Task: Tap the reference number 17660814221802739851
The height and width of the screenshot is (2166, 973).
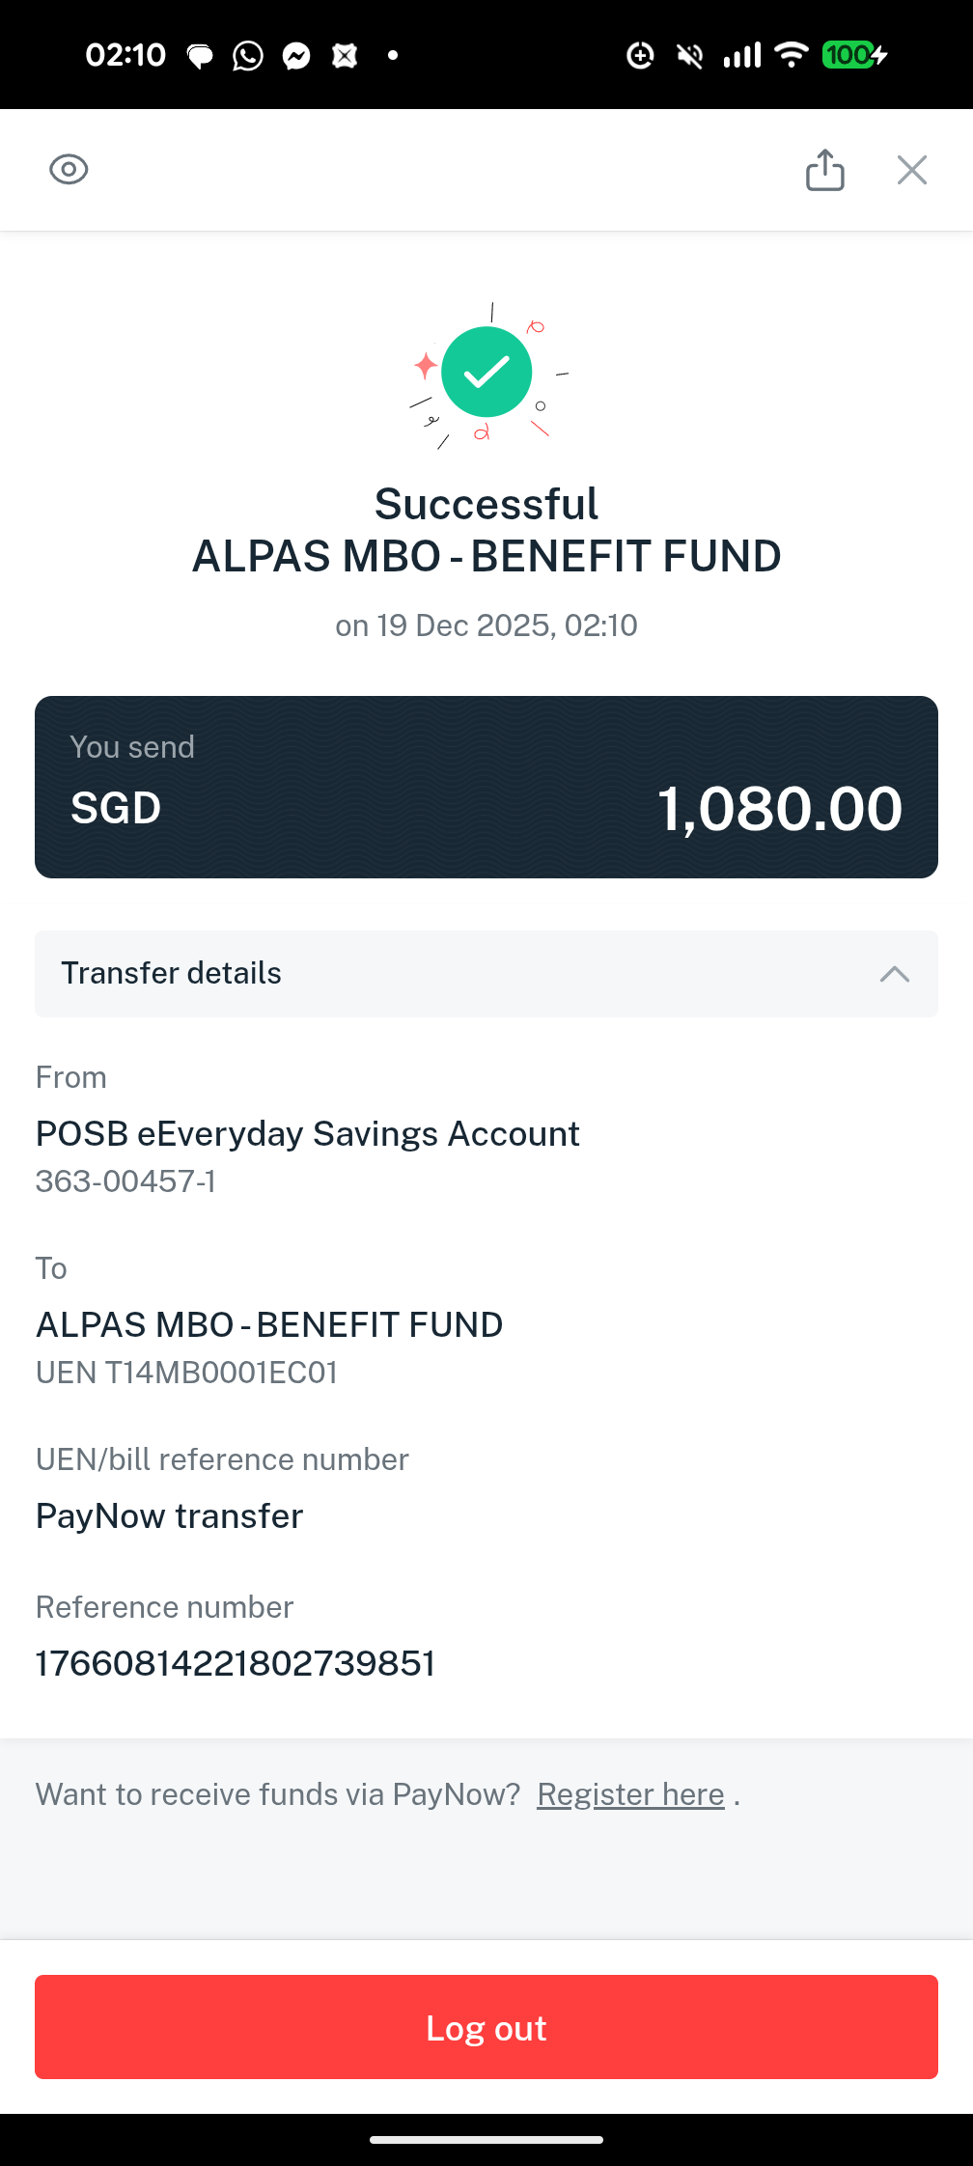Action: 236,1663
